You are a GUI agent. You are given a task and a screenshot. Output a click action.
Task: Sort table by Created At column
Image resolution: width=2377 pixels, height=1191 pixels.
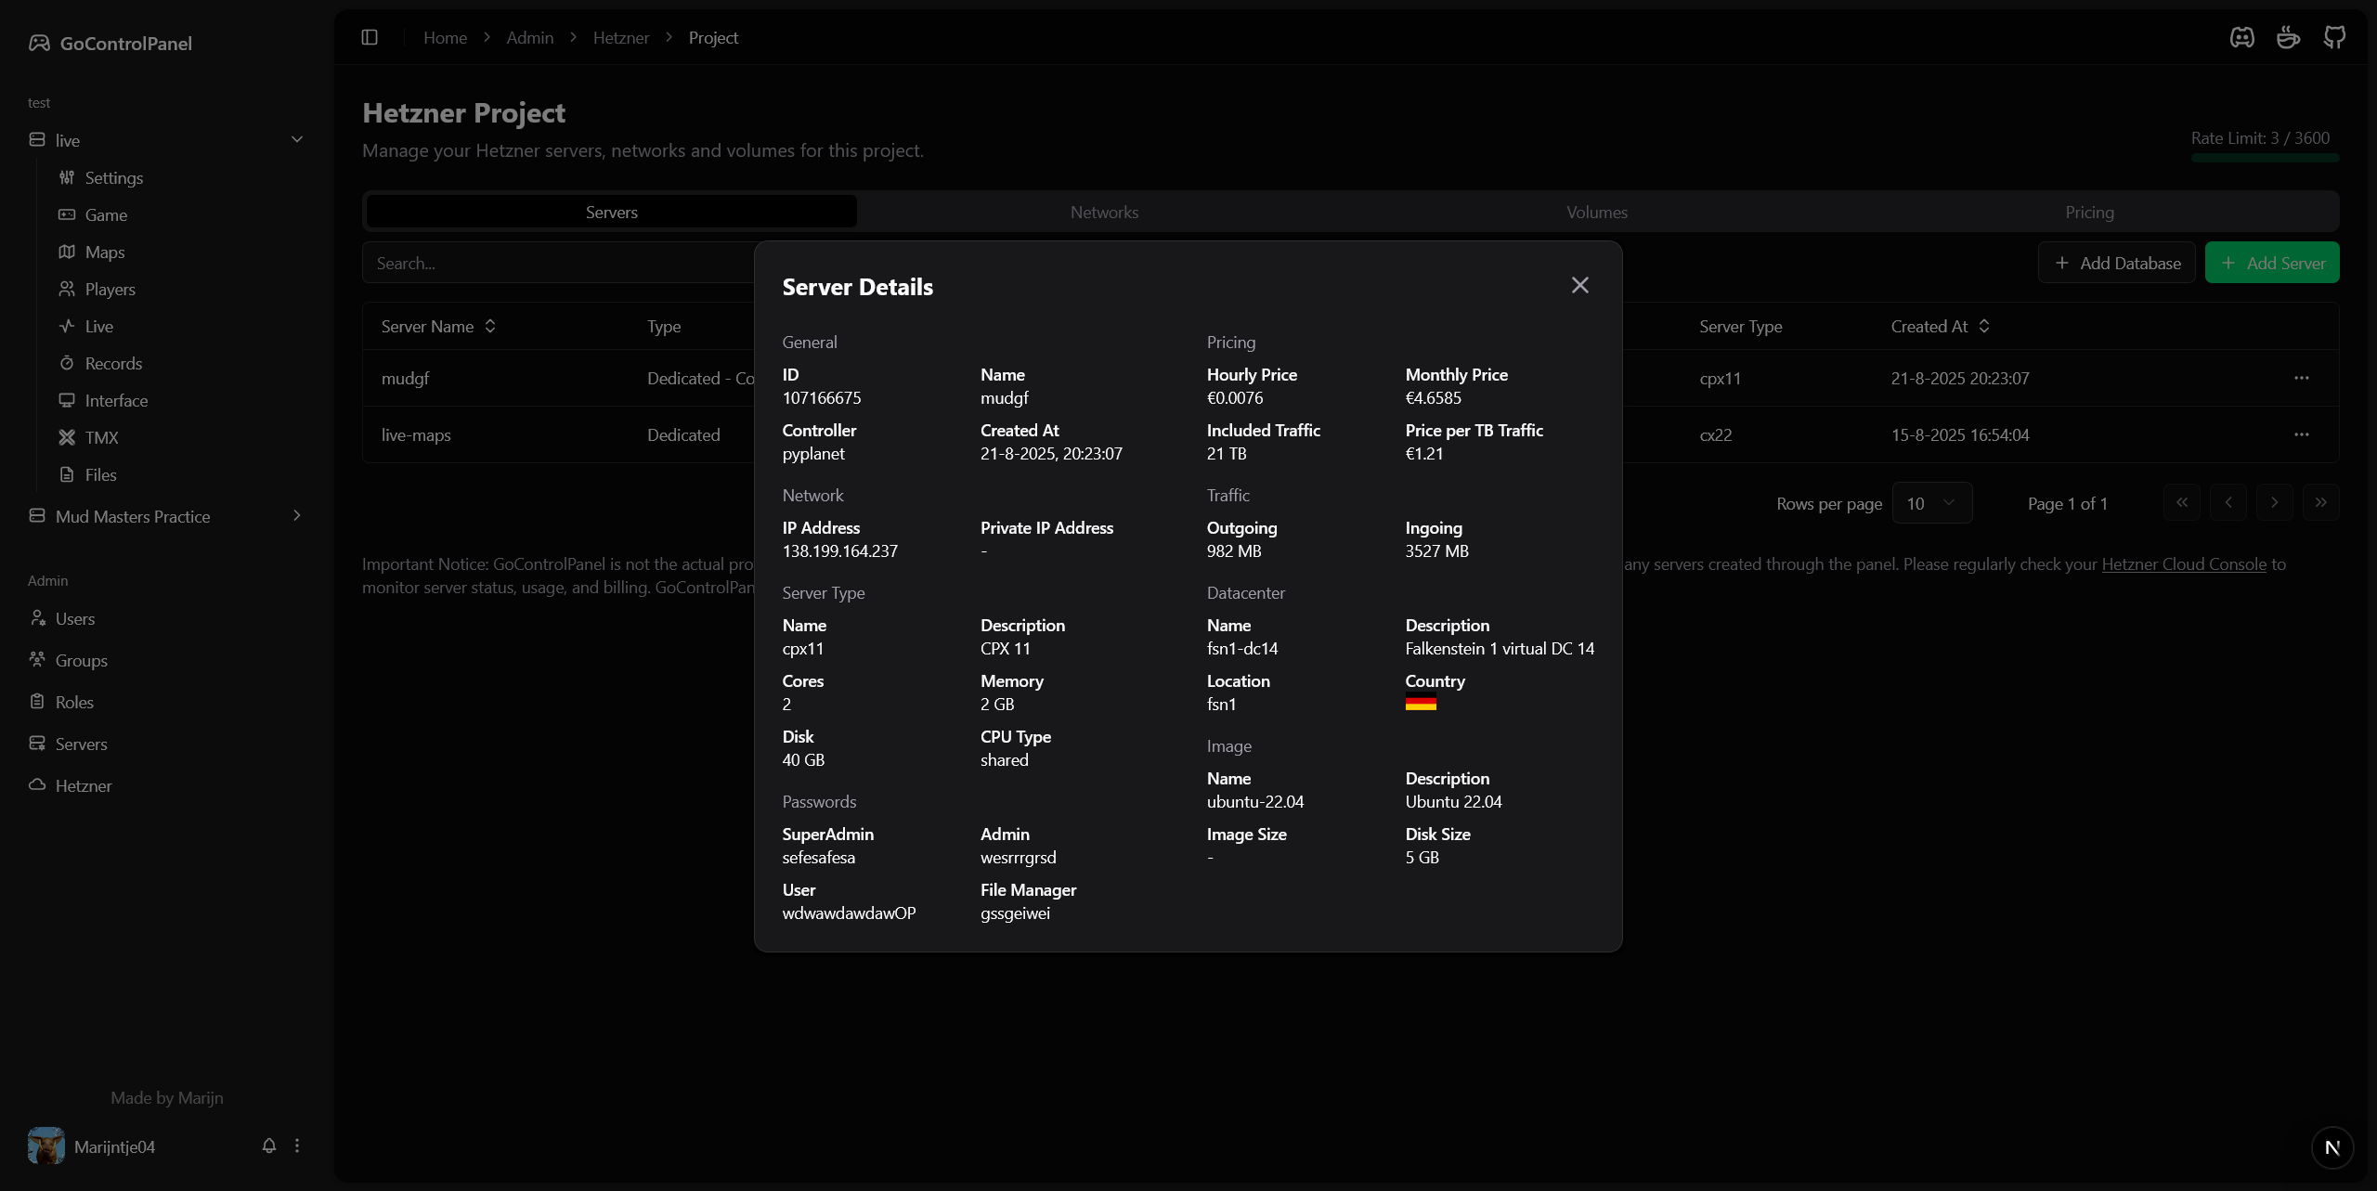point(1940,327)
